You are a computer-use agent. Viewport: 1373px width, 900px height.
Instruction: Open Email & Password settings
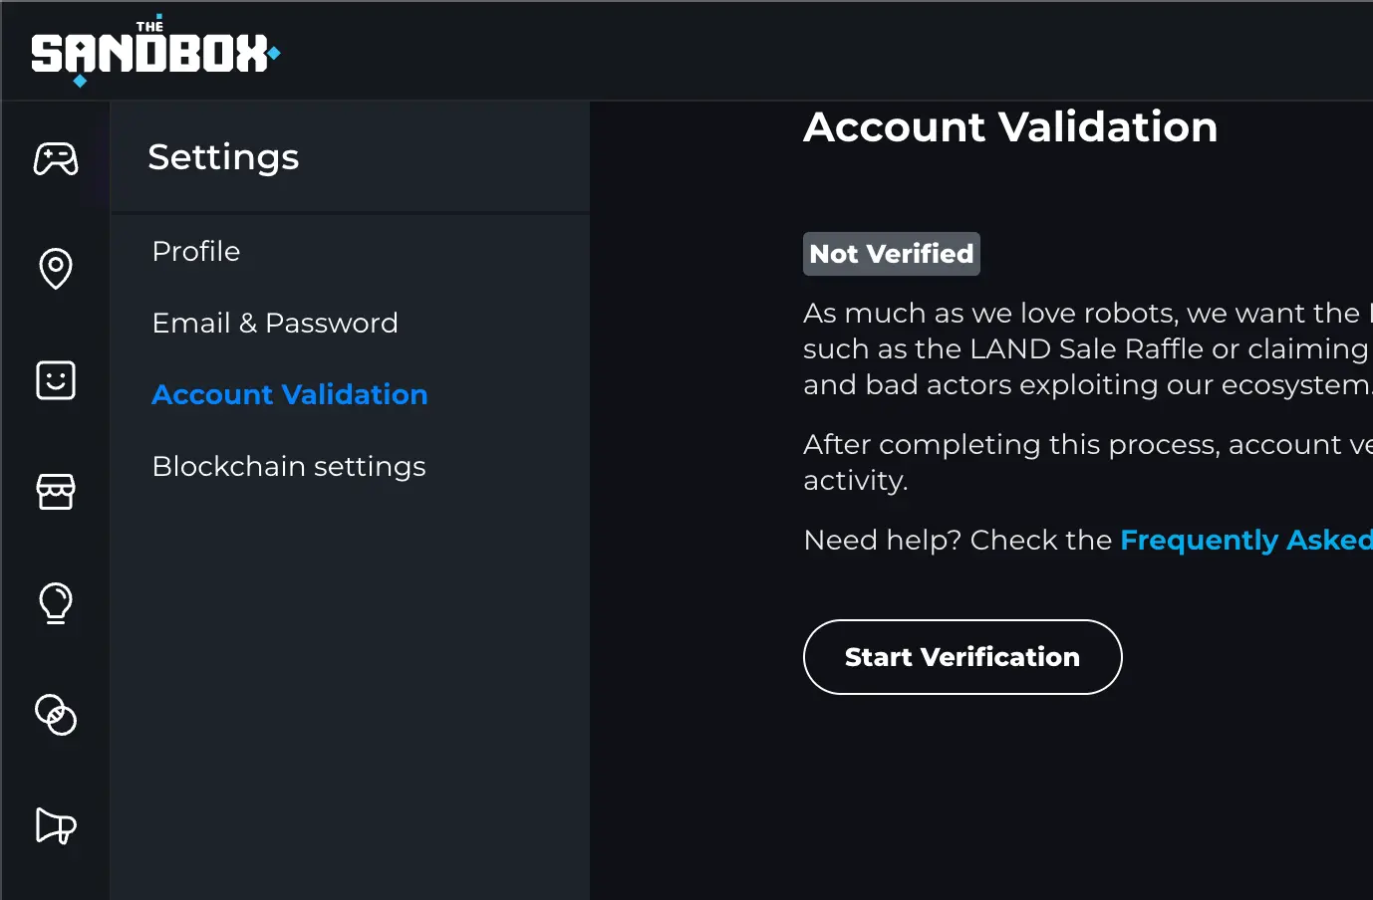pyautogui.click(x=275, y=324)
